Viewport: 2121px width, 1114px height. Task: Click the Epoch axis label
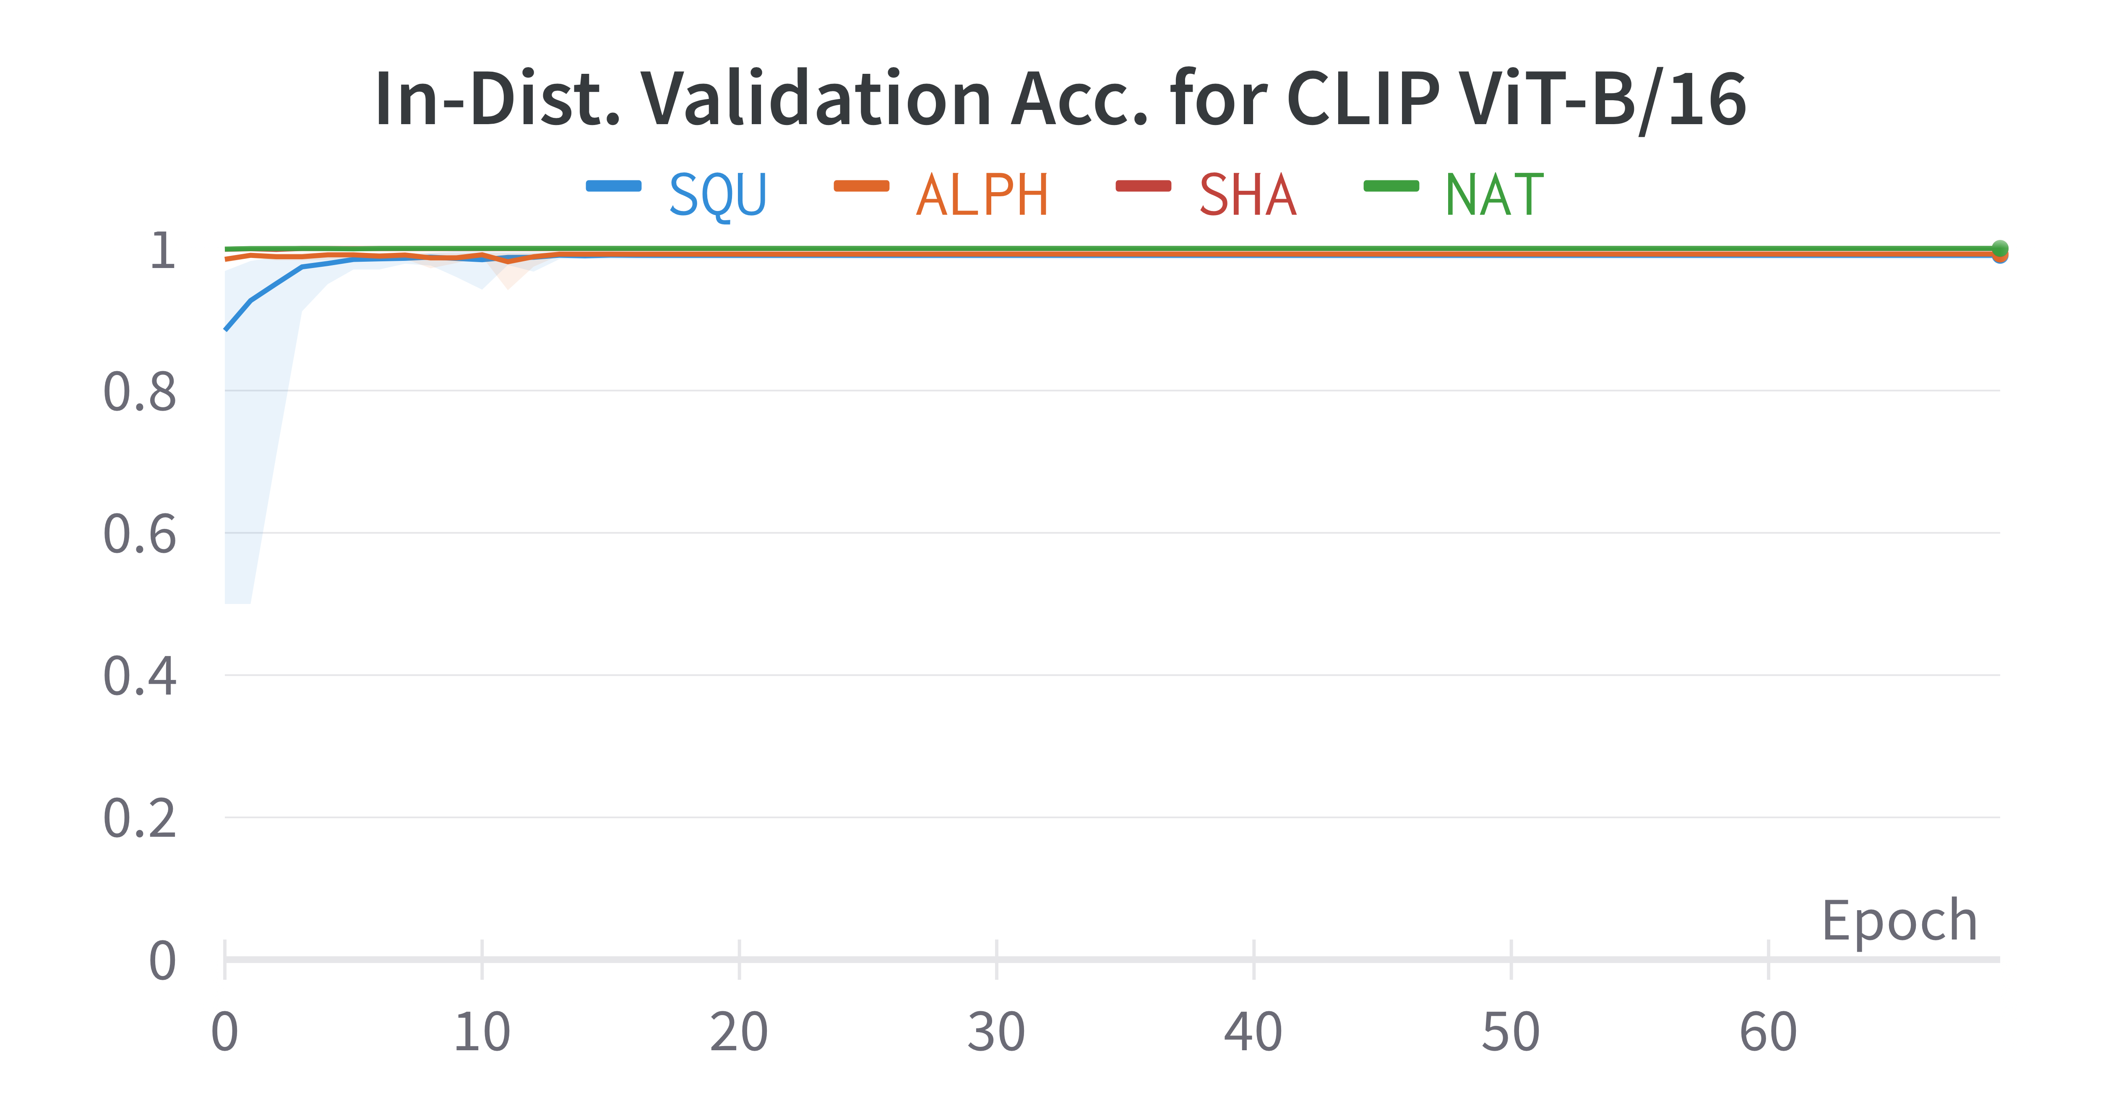[1899, 921]
